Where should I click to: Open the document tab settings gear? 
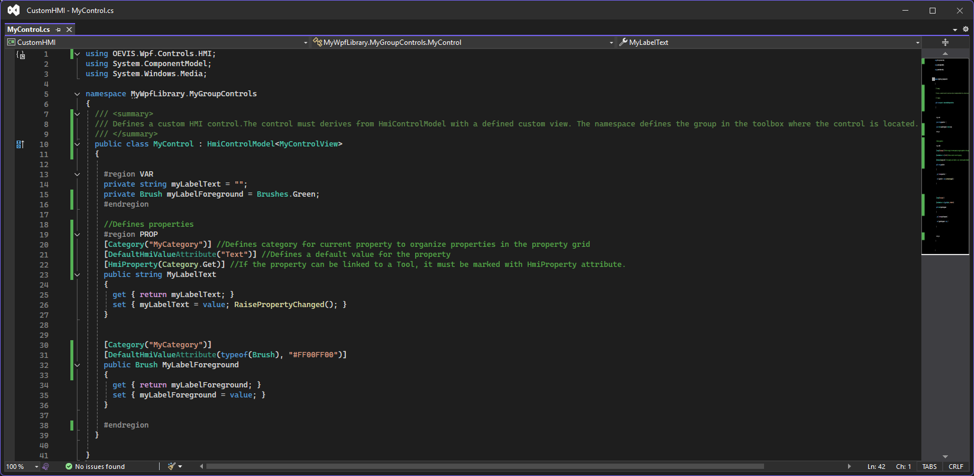click(x=966, y=29)
